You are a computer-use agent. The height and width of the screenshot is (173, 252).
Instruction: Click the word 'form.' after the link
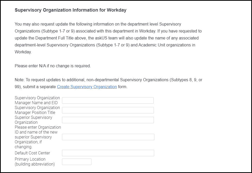(123, 87)
